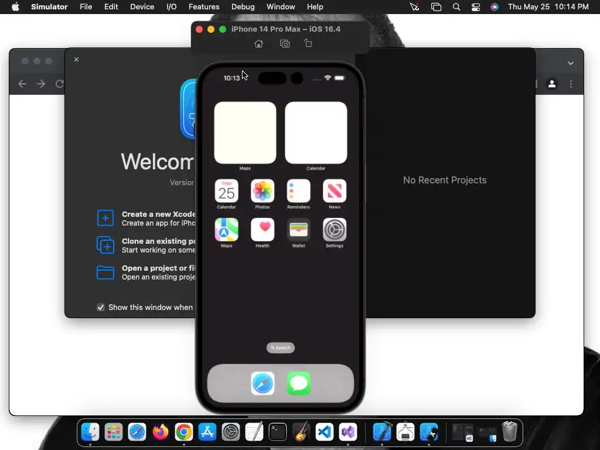
Task: Open TextEdit from the Dock
Action: pos(254,432)
